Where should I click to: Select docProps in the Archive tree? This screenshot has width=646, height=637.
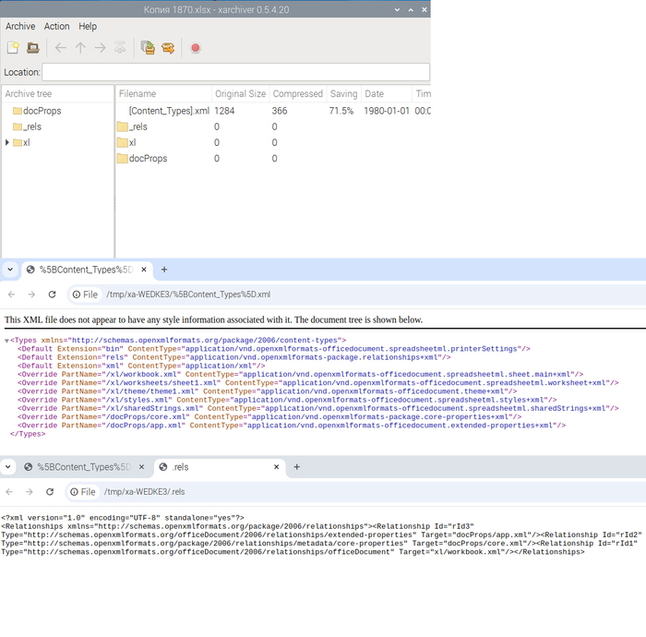tap(42, 111)
